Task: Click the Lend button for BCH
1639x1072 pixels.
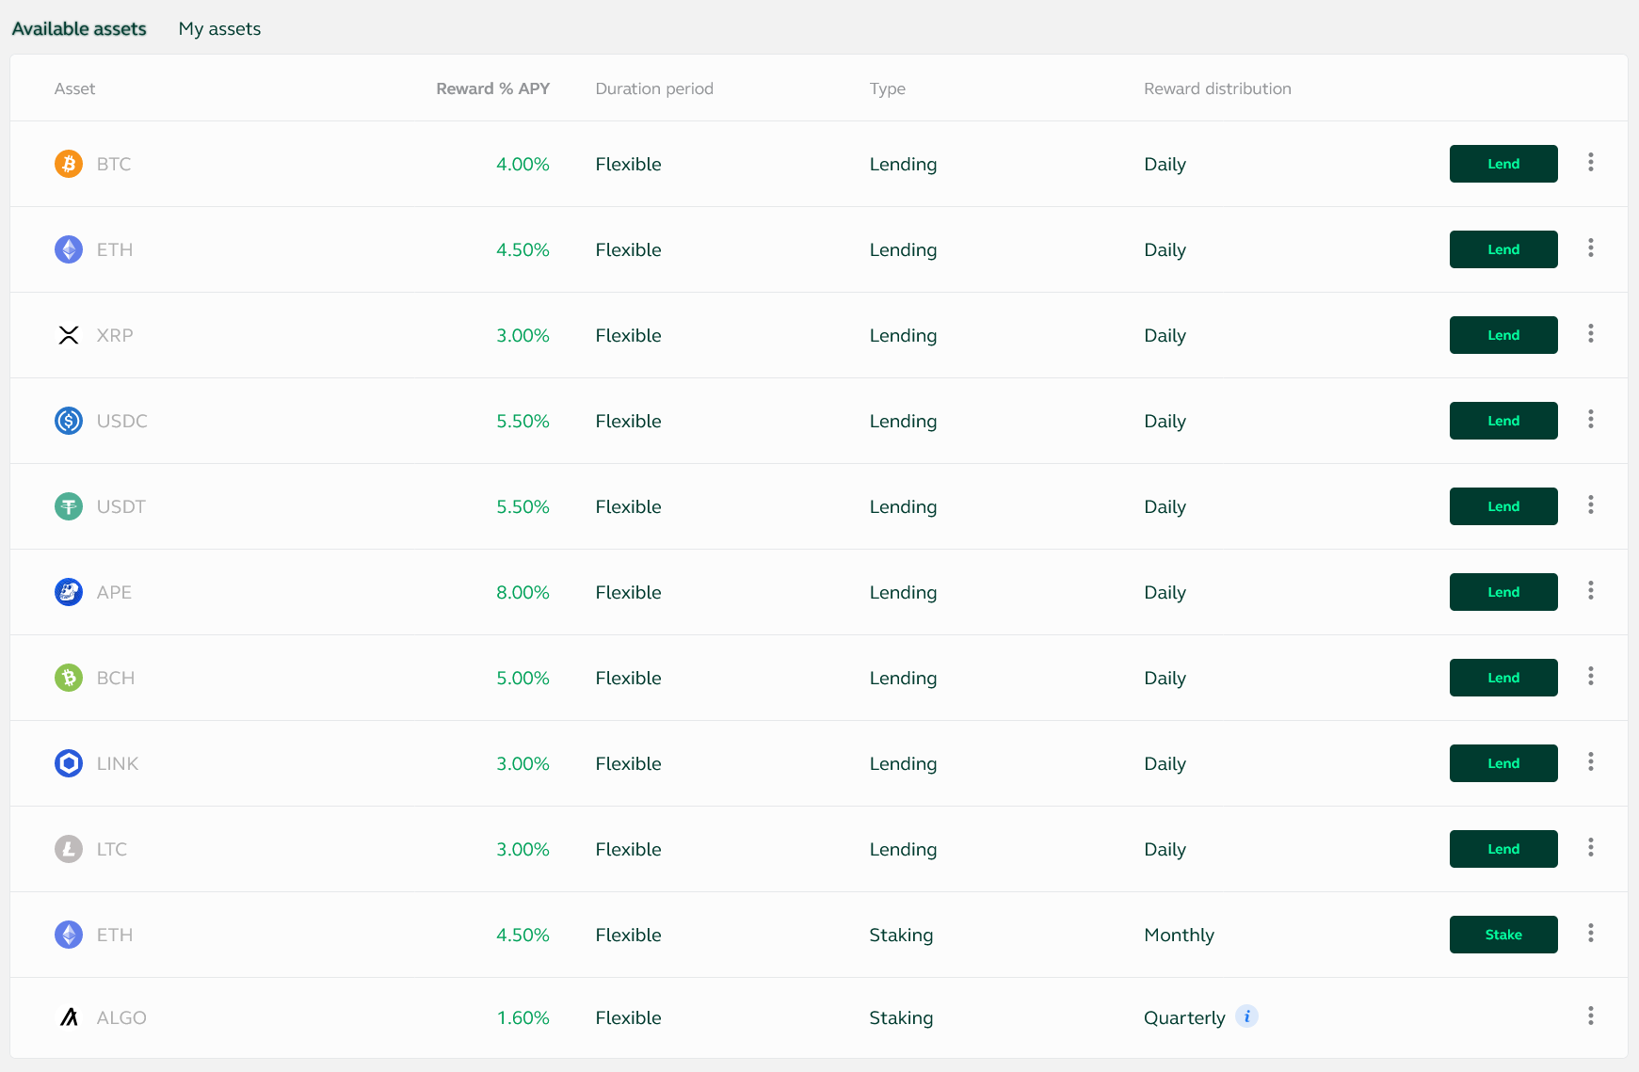Action: pyautogui.click(x=1503, y=678)
